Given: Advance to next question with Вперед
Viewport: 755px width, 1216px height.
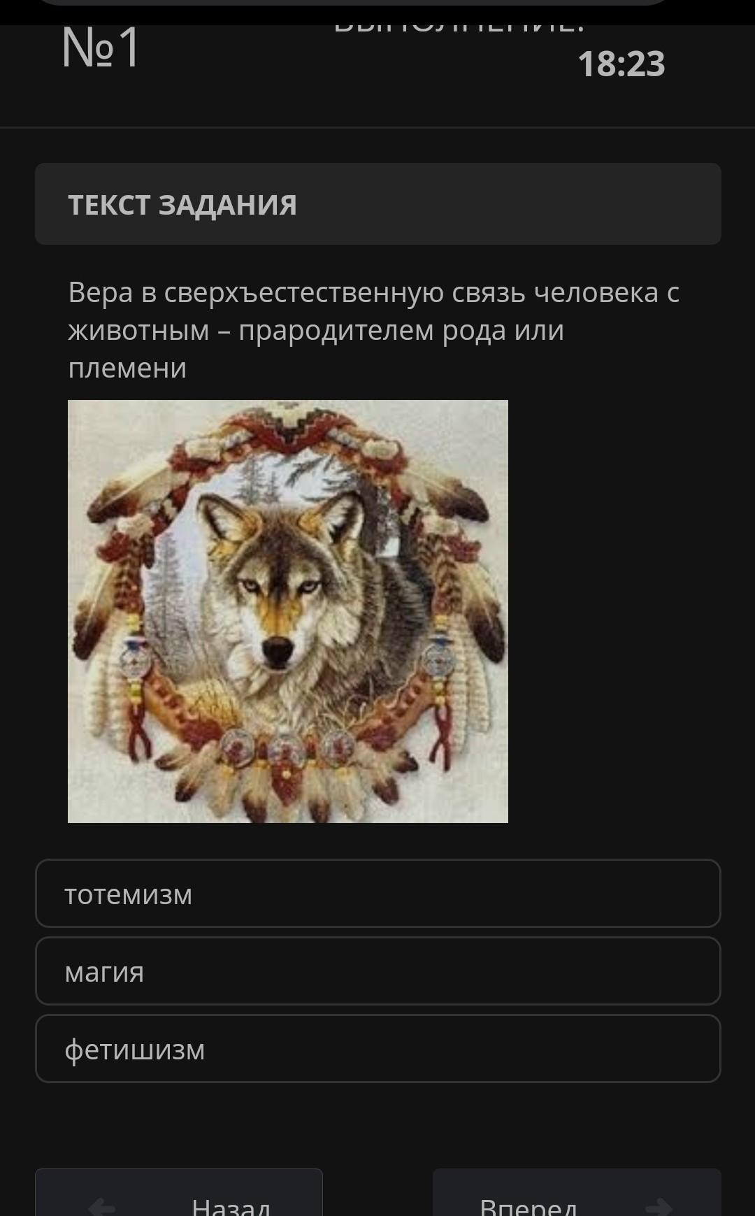Looking at the screenshot, I should click(577, 1192).
